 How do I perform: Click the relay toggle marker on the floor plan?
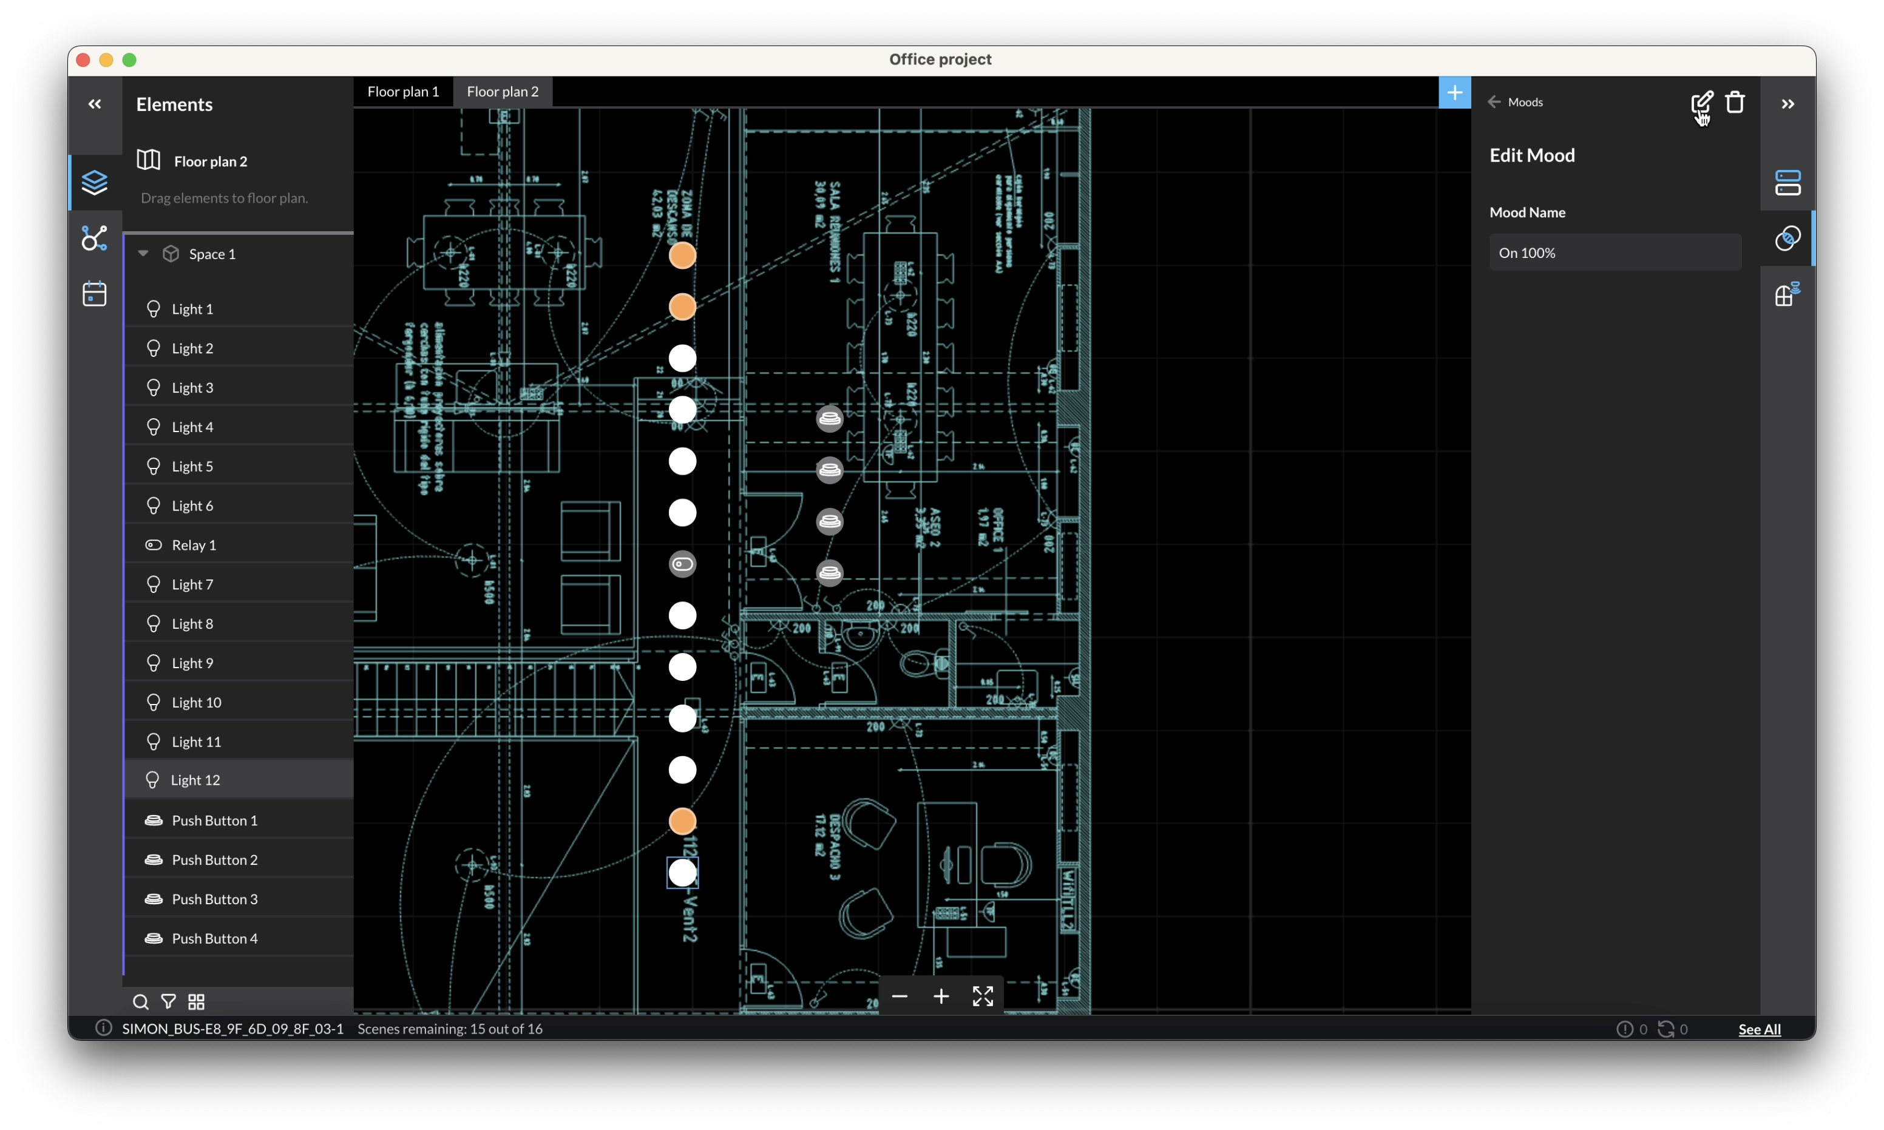click(682, 564)
